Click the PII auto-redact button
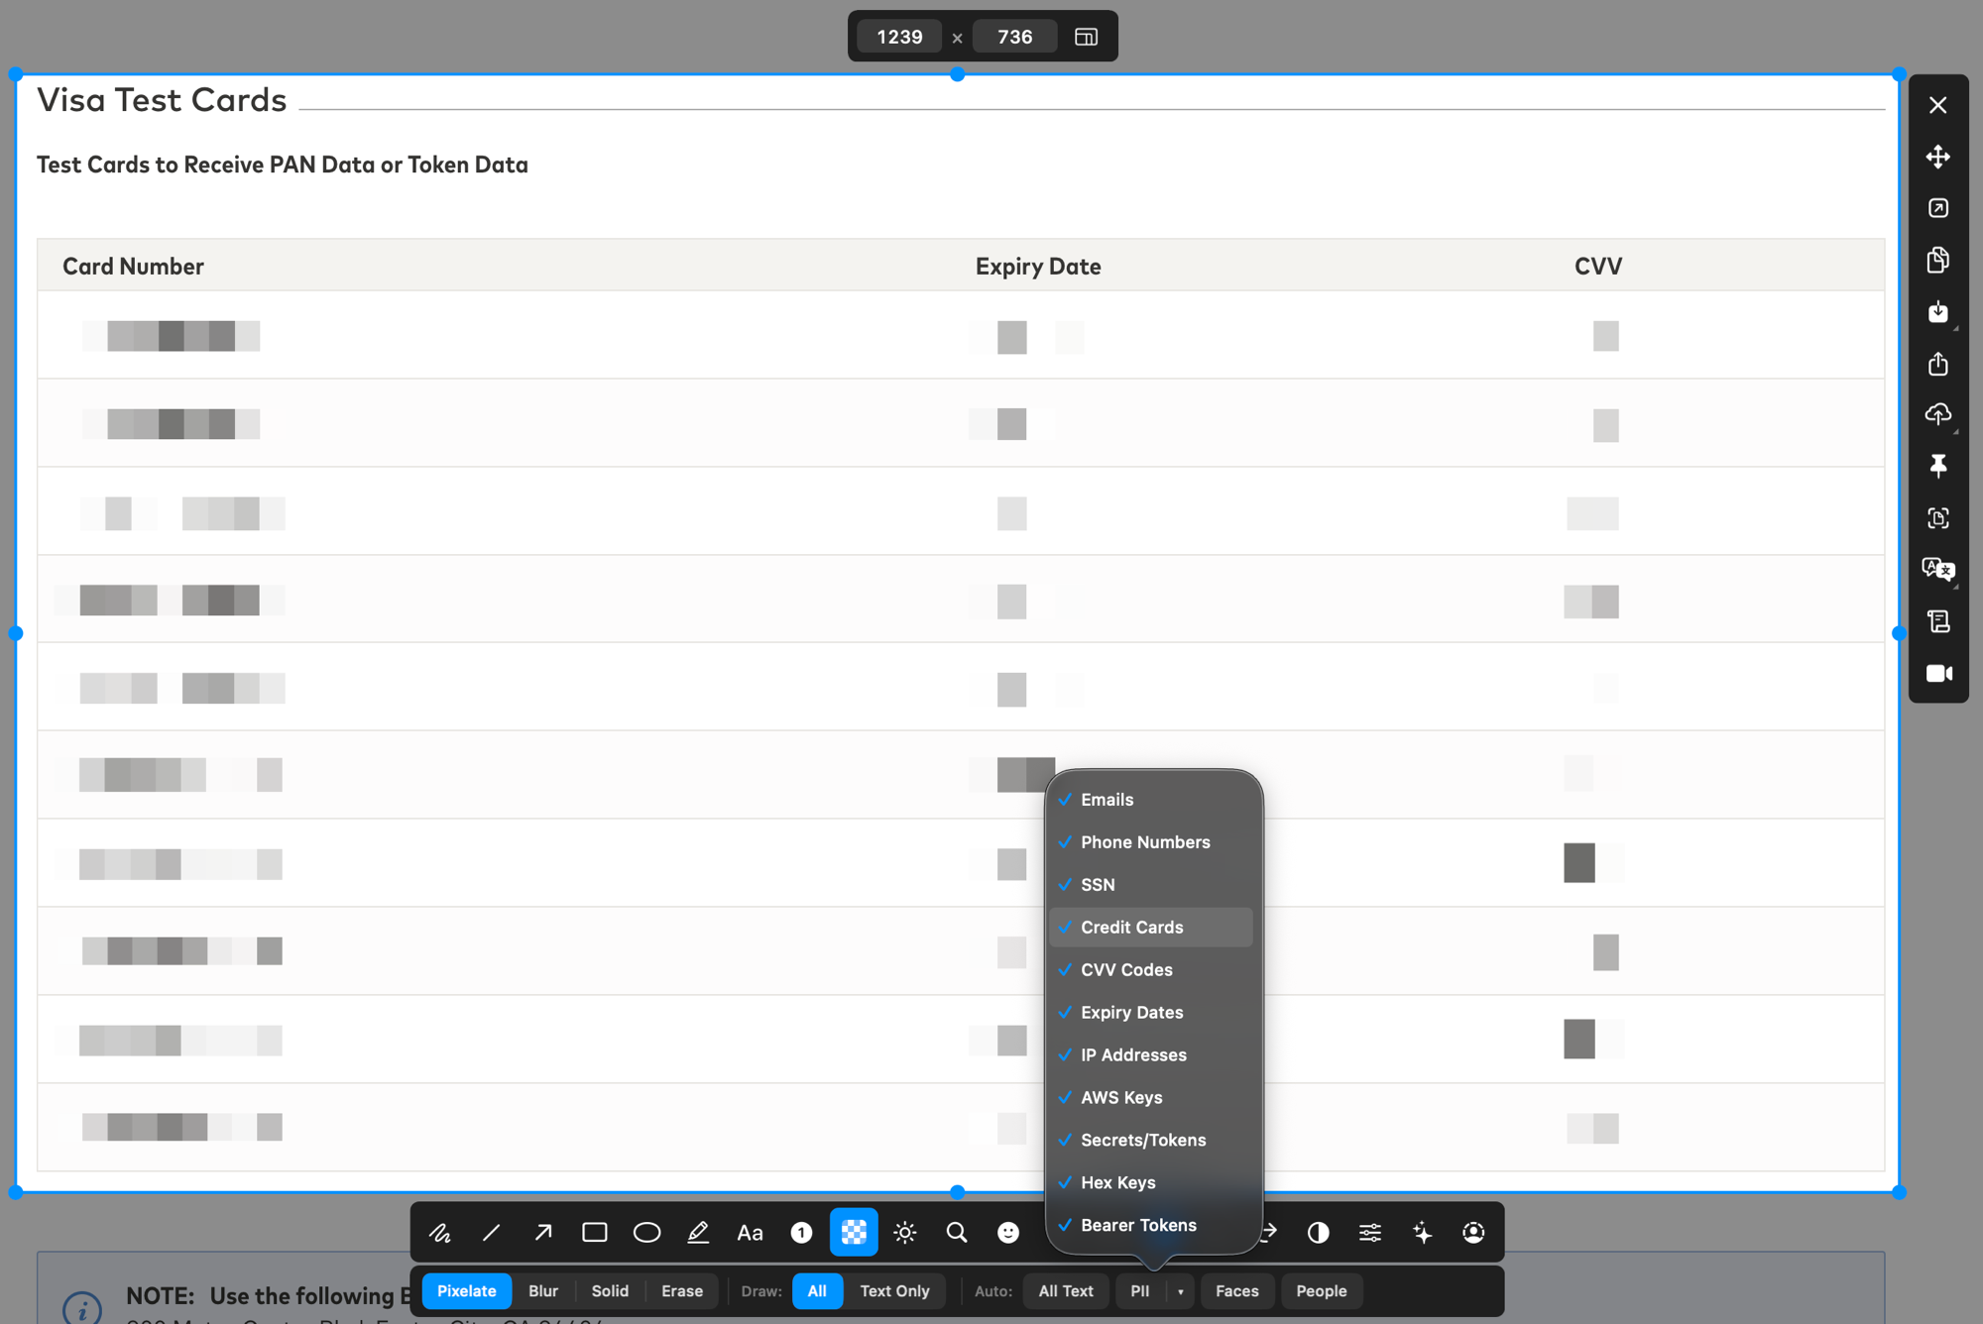This screenshot has height=1324, width=1983. coord(1140,1291)
